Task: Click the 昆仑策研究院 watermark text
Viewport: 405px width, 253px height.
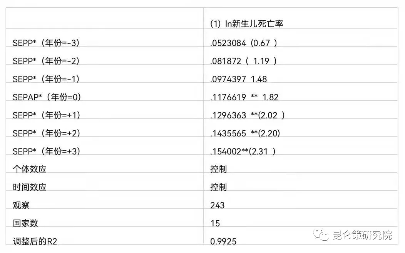Action: [361, 235]
